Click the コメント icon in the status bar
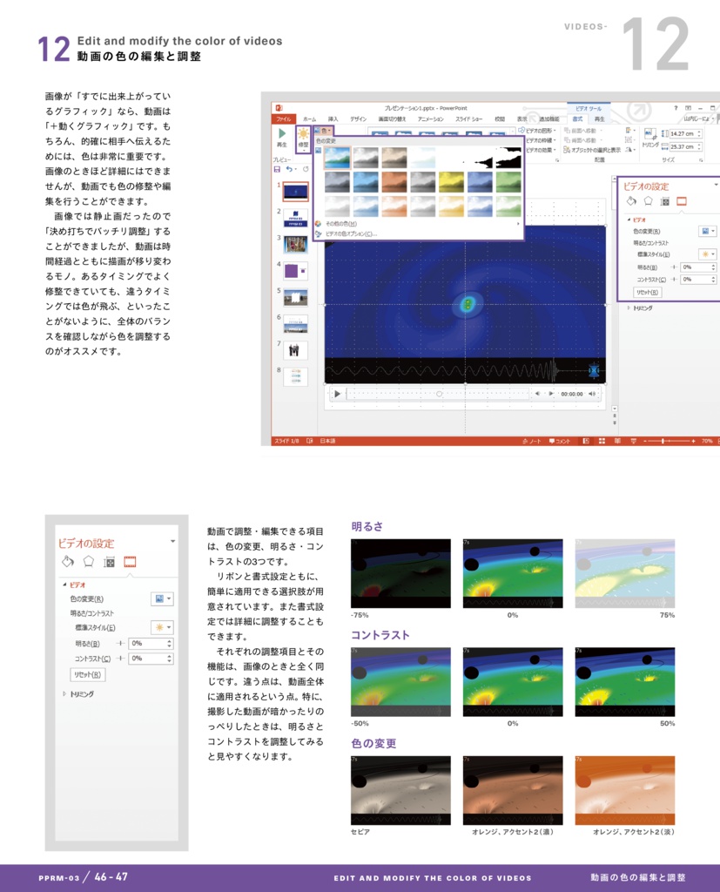Screen dimensions: 720x892 559,441
